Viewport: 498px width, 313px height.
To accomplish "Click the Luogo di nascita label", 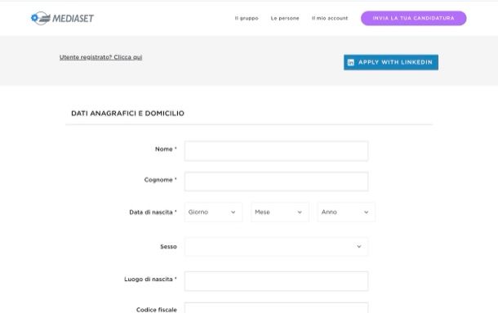I will tap(150, 279).
